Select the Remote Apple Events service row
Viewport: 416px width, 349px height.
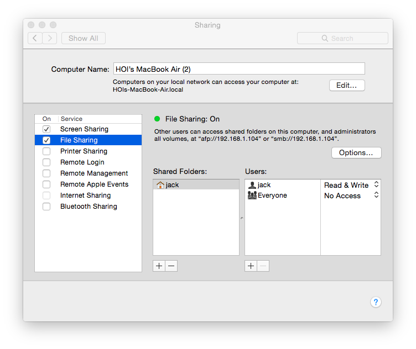(88, 184)
